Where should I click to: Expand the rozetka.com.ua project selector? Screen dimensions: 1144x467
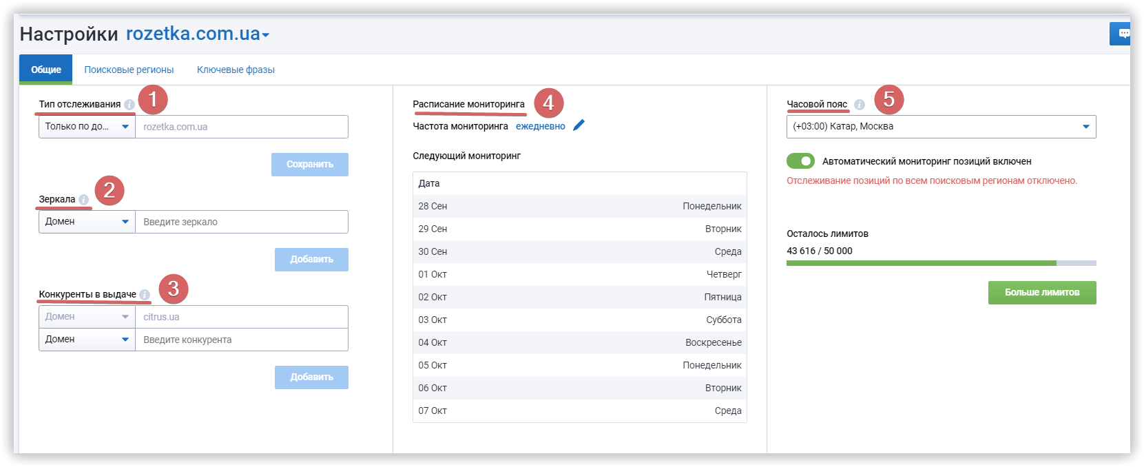198,34
